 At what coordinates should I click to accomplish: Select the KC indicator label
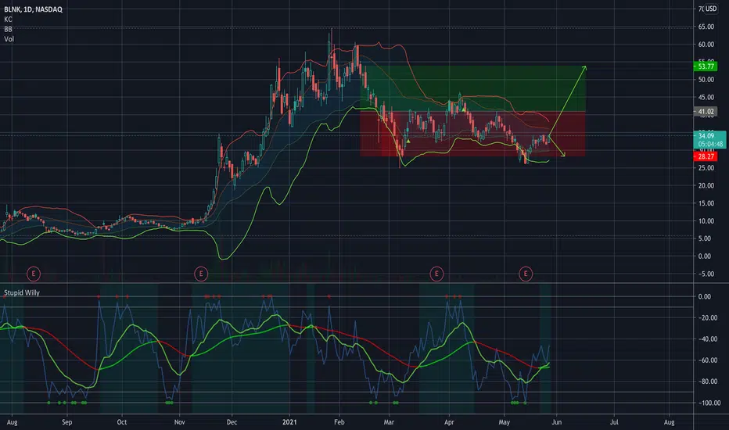[x=8, y=20]
